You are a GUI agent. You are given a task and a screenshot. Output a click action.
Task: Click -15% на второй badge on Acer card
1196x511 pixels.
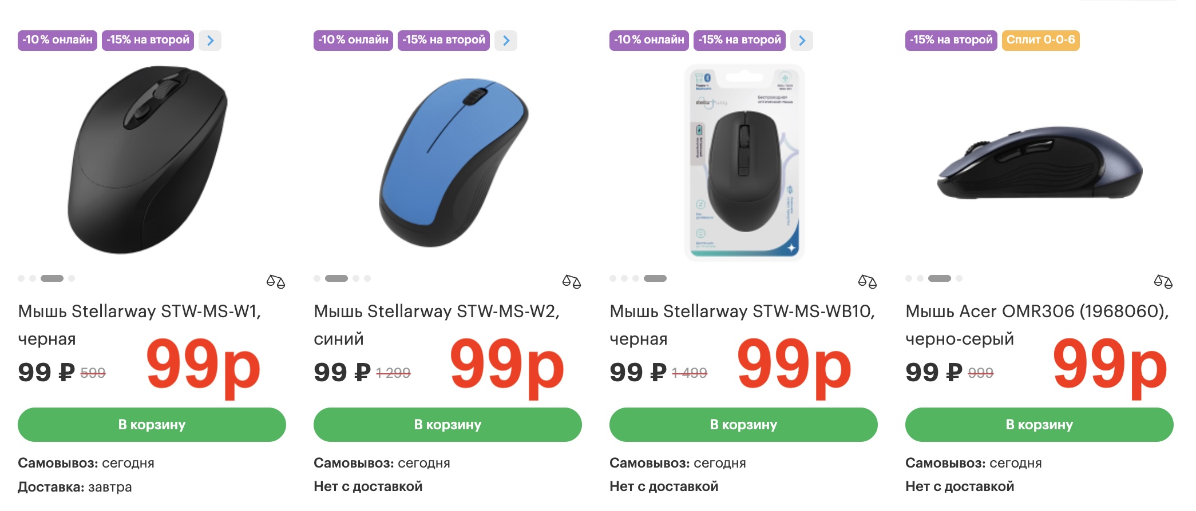[x=951, y=40]
